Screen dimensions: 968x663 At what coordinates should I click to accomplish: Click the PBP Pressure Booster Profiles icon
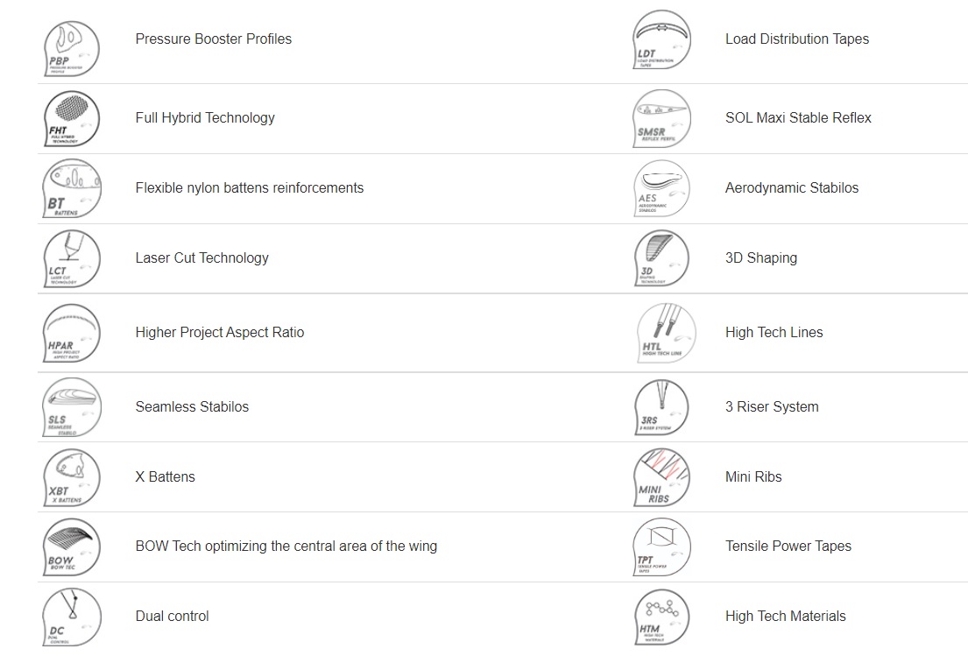[x=72, y=49]
